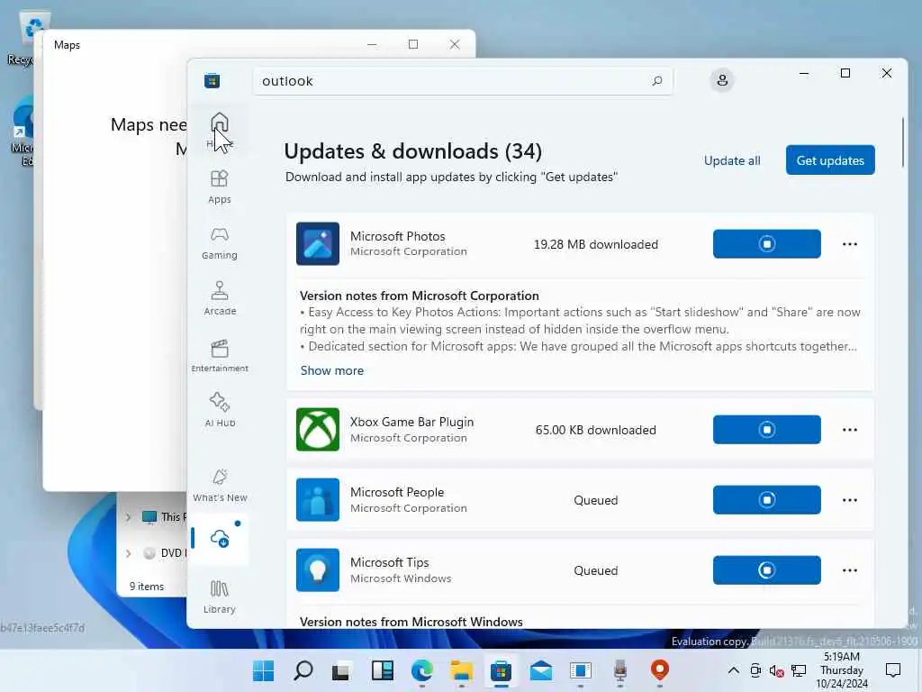
Task: Open more options for Microsoft Tips
Action: coord(850,569)
